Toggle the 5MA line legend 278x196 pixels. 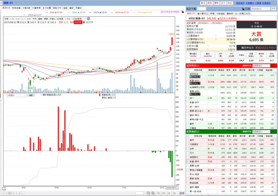click(x=54, y=12)
